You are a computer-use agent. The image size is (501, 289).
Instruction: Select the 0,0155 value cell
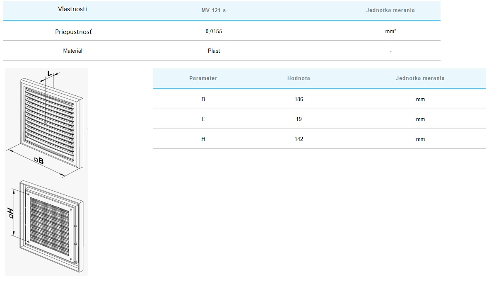tap(214, 31)
